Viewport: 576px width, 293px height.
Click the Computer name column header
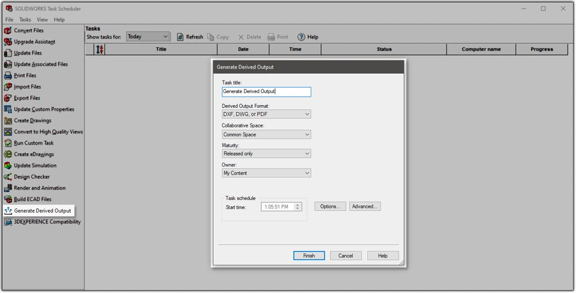click(x=481, y=49)
